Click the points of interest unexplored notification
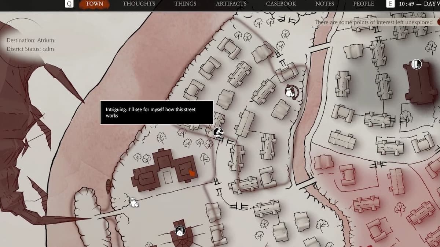This screenshot has width=440, height=247. tap(374, 22)
